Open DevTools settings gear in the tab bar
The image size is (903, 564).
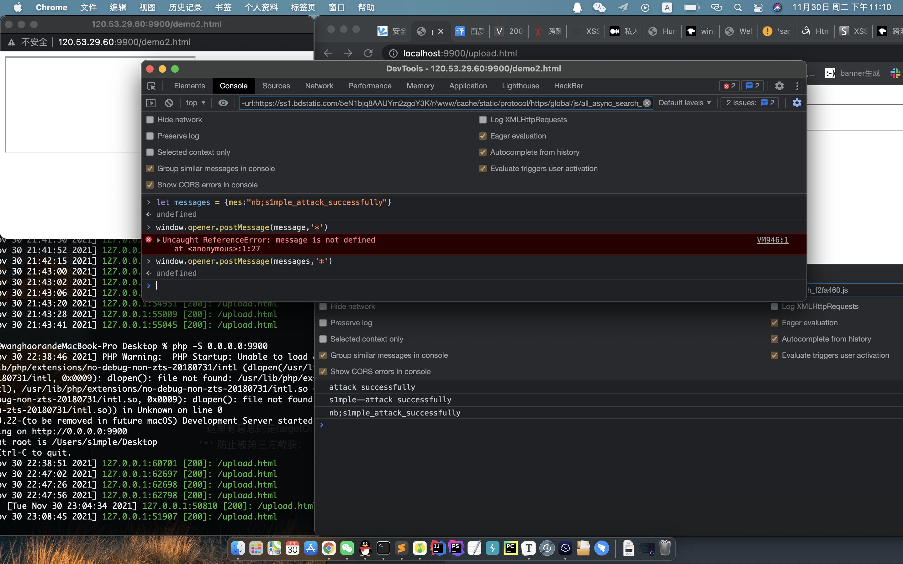click(779, 86)
